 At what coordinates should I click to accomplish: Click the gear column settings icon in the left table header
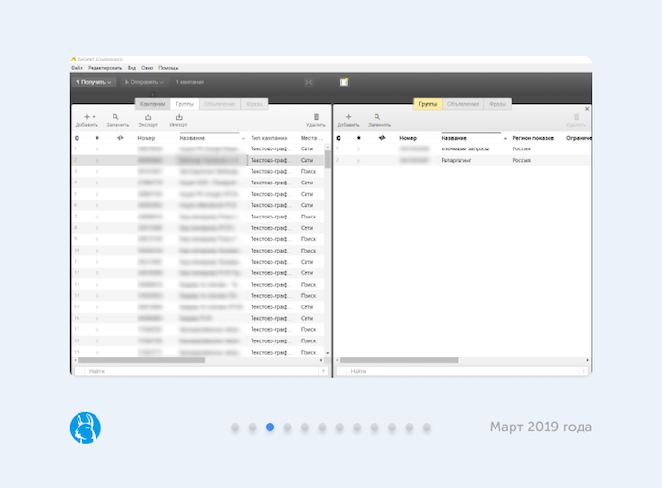(77, 138)
